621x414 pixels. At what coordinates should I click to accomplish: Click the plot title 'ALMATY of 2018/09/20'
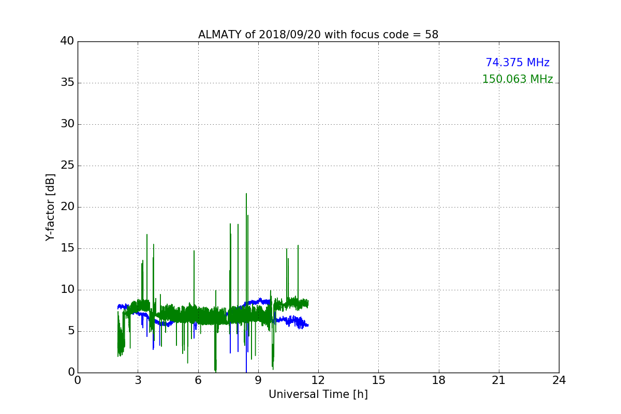pos(318,35)
